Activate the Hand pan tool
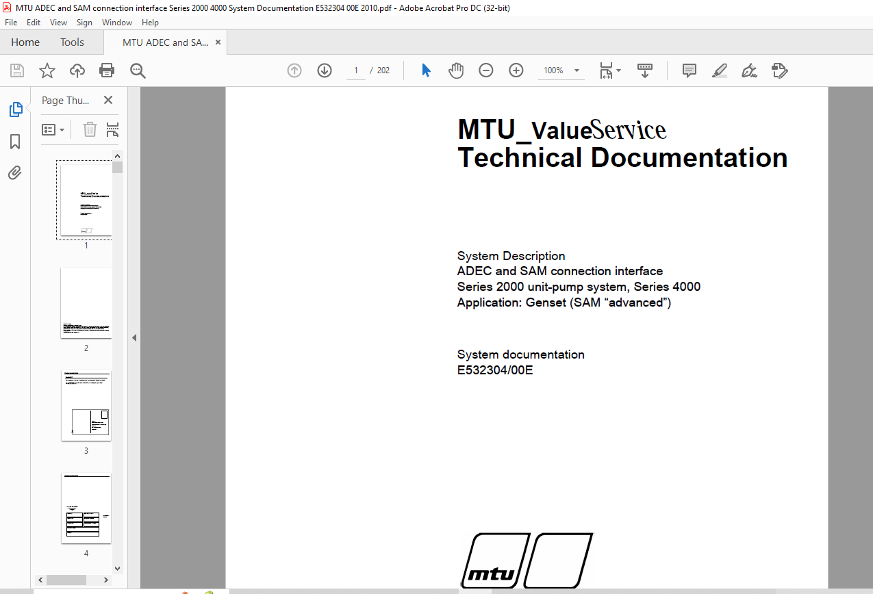 (x=456, y=70)
